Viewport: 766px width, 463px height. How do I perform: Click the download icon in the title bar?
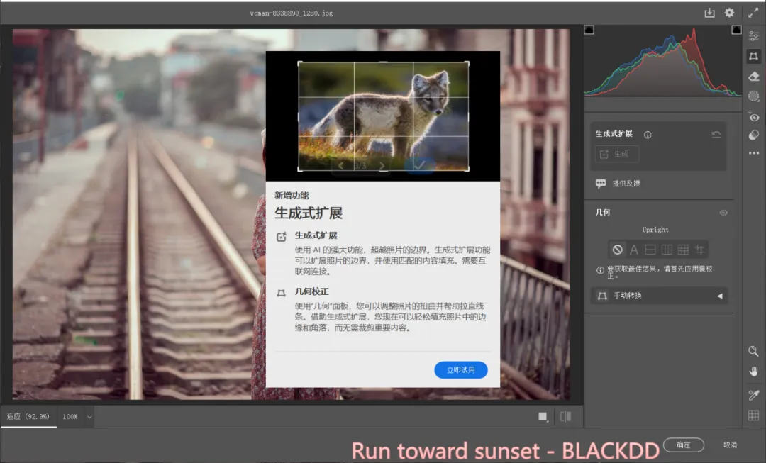[x=709, y=12]
